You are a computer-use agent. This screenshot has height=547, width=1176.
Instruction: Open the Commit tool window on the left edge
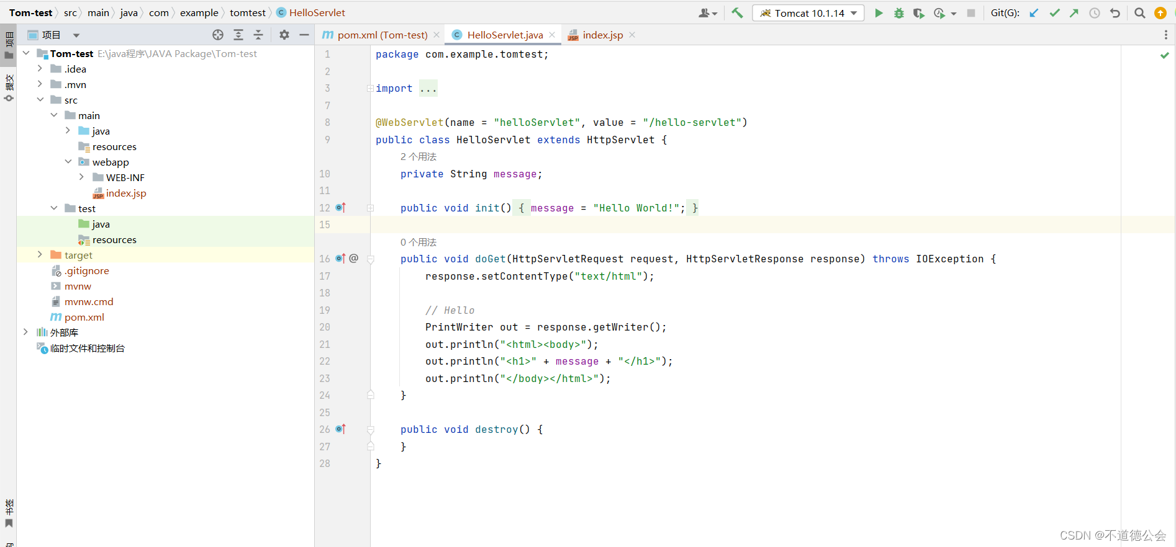[9, 88]
